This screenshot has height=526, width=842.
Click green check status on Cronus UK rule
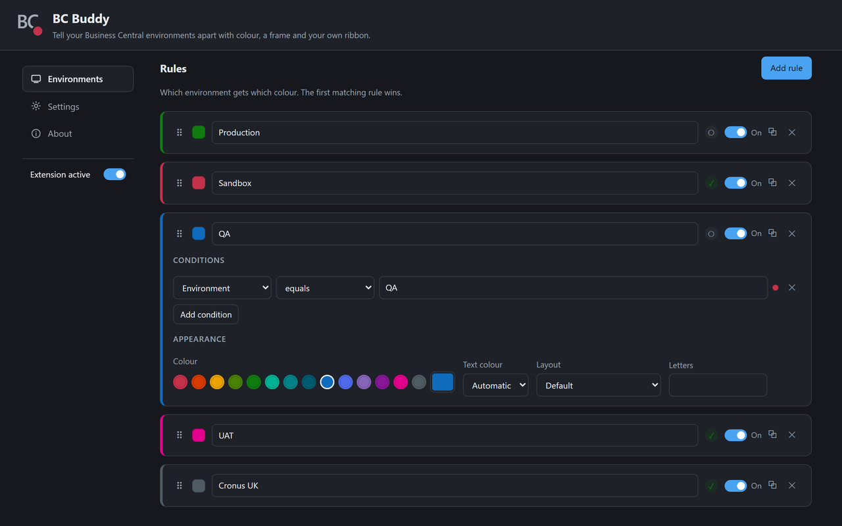tap(711, 485)
